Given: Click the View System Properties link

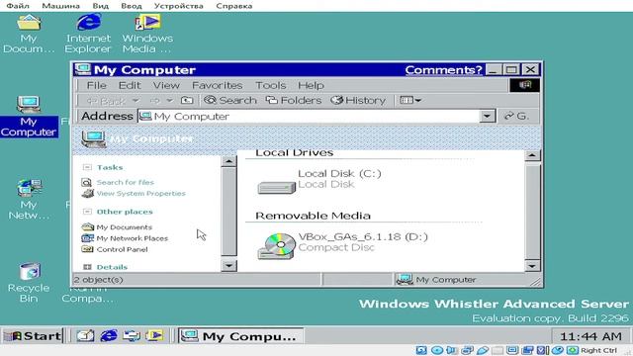Looking at the screenshot, I should (140, 194).
